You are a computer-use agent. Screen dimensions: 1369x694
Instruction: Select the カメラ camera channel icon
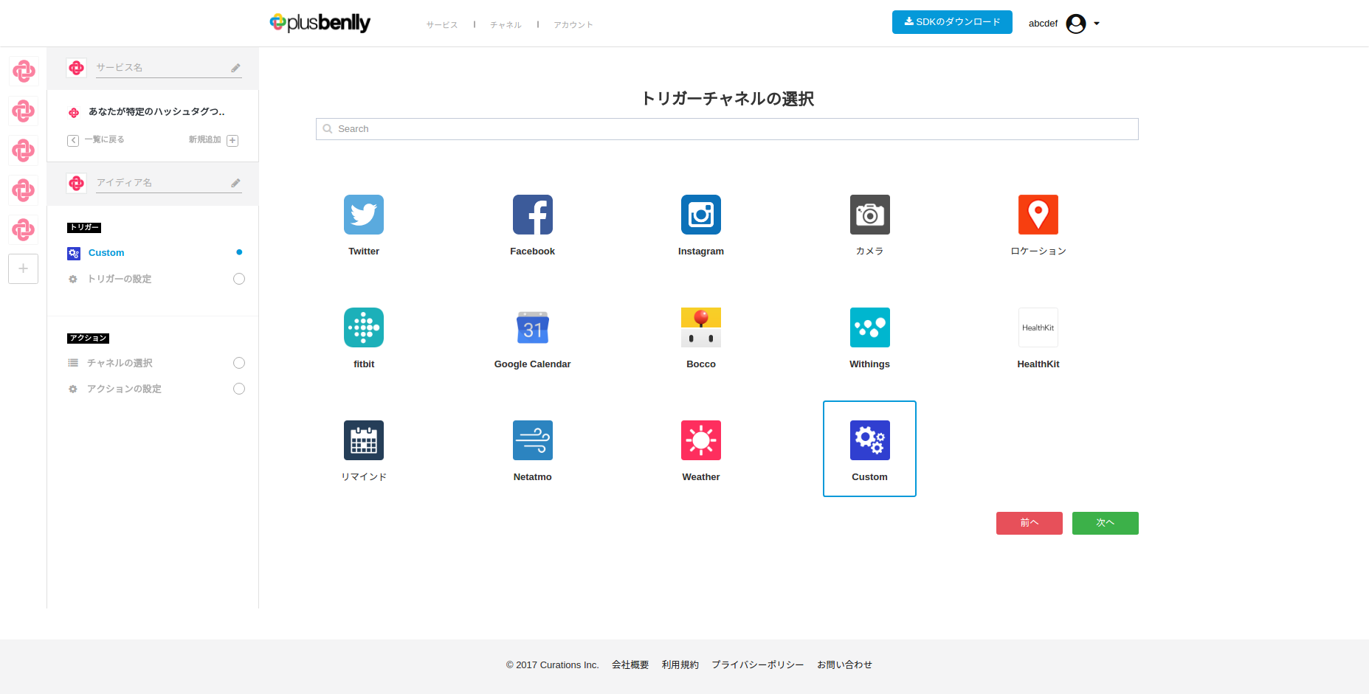click(x=870, y=215)
